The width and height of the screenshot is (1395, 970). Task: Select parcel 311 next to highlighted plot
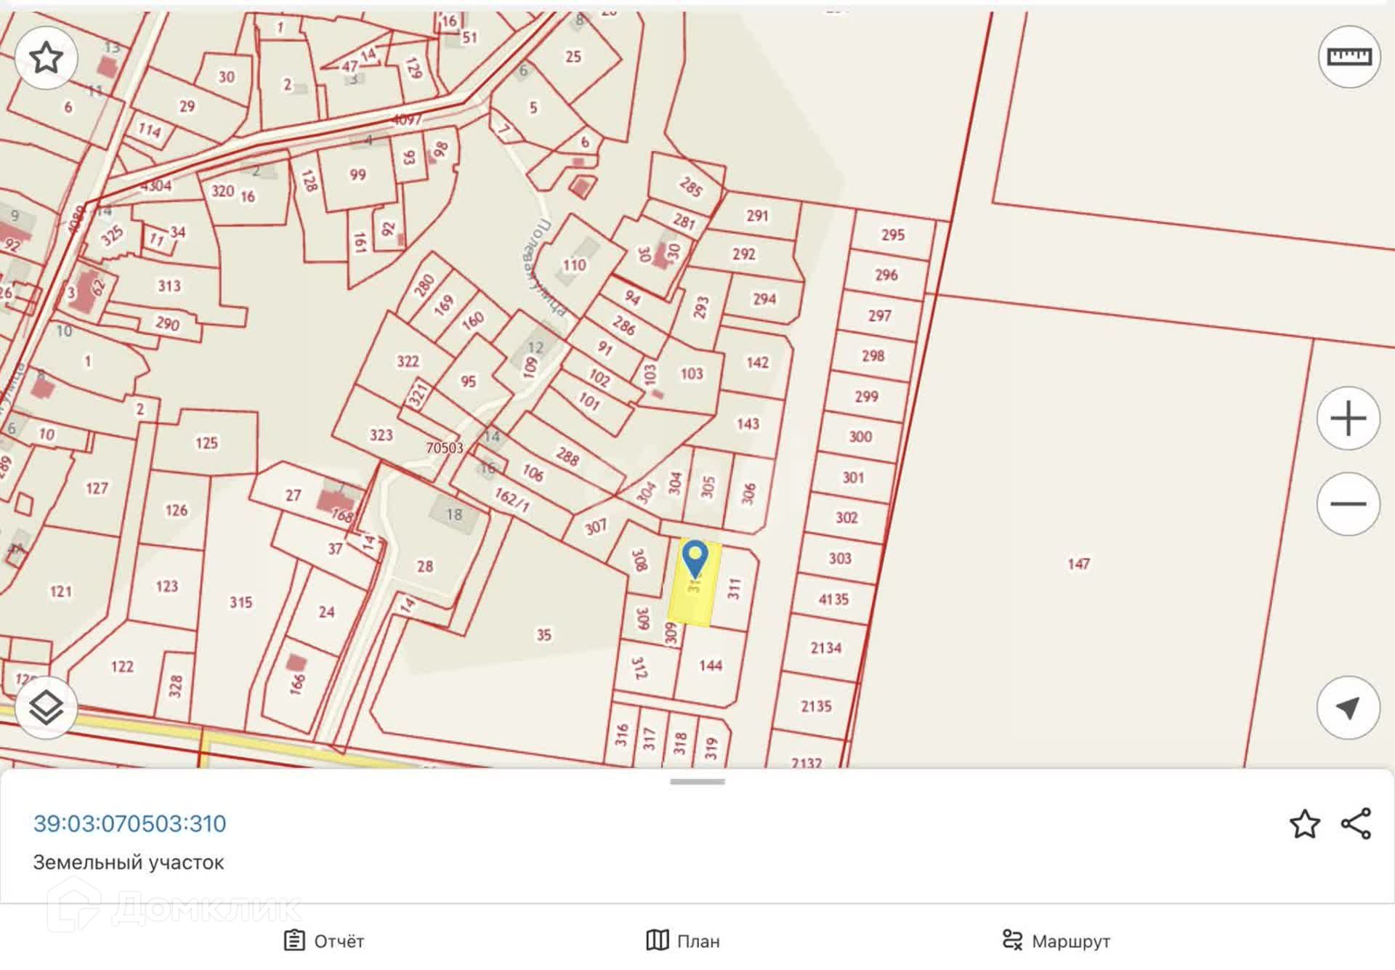pyautogui.click(x=734, y=589)
